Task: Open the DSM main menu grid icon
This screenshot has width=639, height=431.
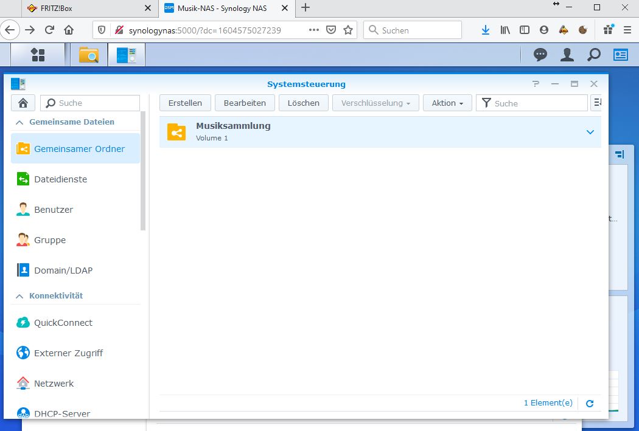Action: click(38, 55)
